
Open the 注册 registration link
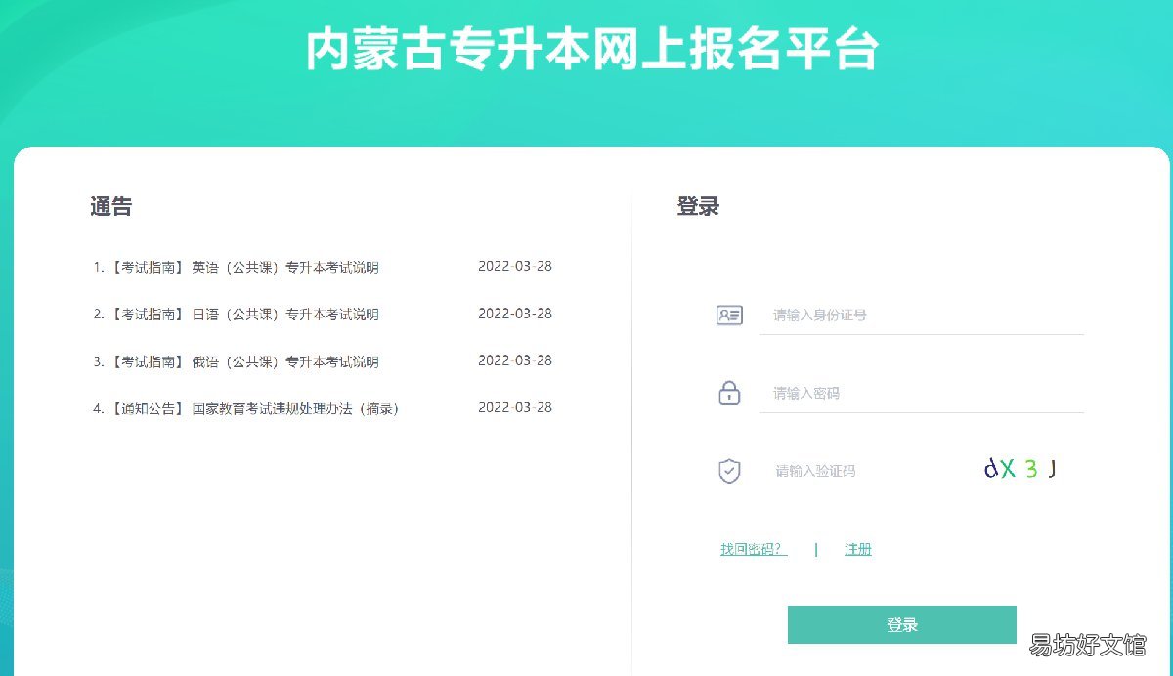point(858,549)
